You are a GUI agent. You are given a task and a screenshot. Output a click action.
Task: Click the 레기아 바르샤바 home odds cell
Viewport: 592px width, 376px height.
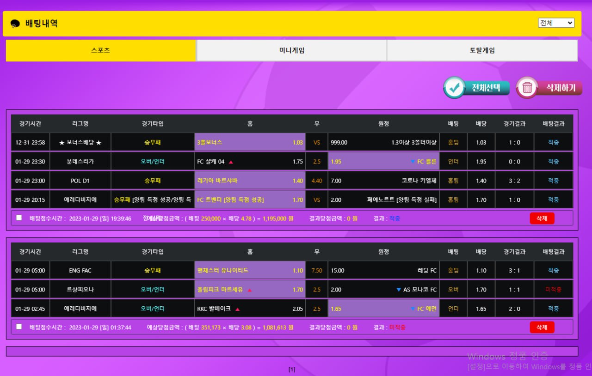[x=250, y=181]
